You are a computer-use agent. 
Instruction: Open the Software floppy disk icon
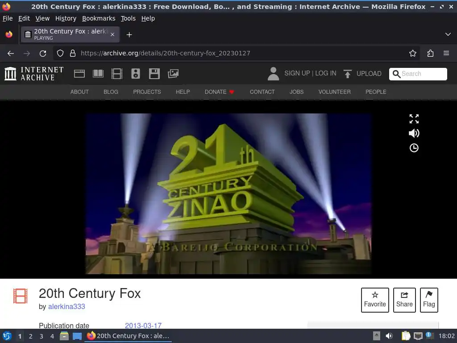pos(154,74)
